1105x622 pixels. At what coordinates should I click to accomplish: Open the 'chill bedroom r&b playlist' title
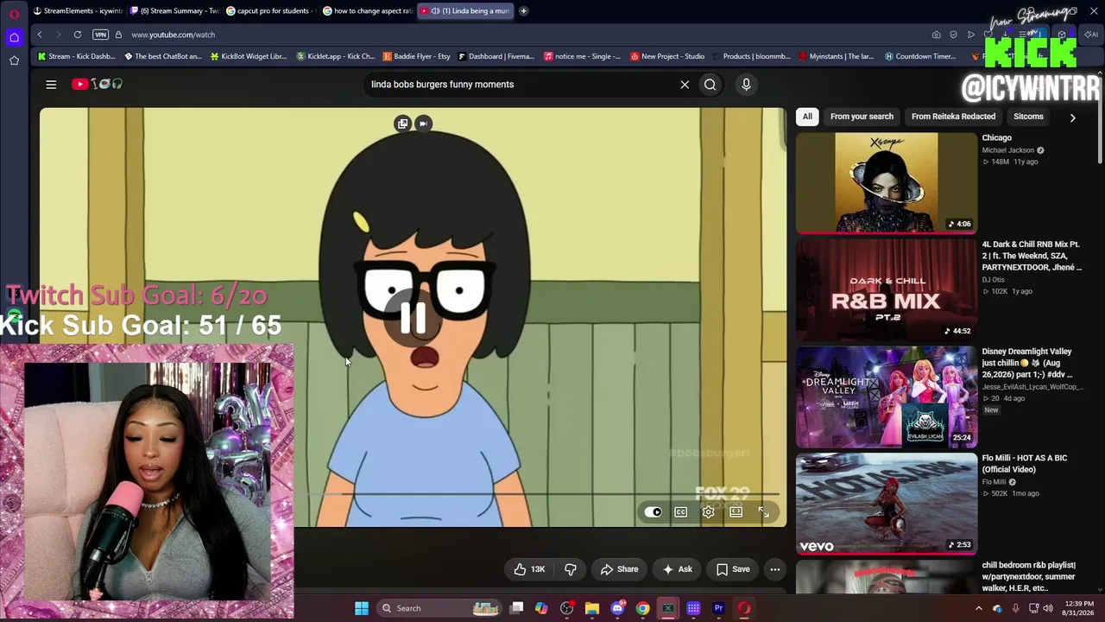(x=1029, y=576)
